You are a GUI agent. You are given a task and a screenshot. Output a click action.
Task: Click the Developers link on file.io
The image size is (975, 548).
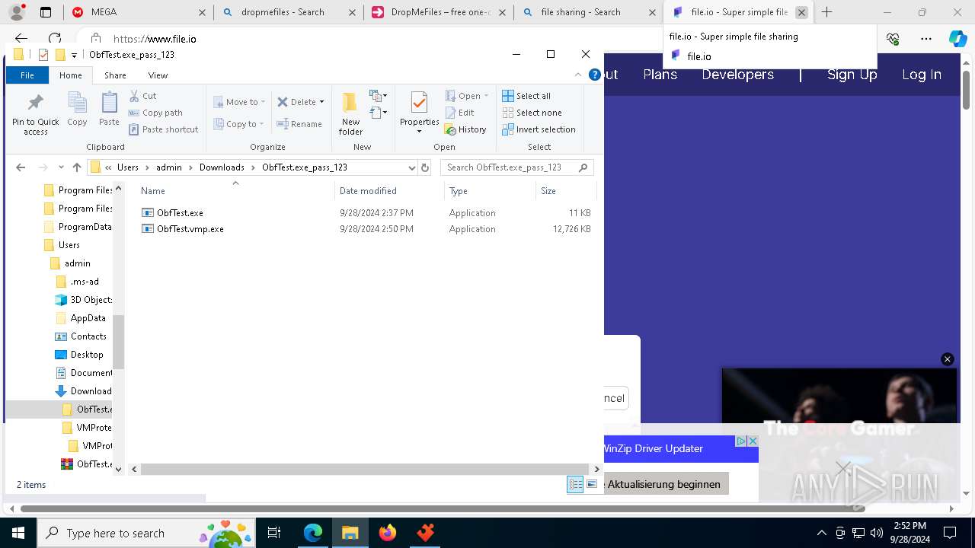click(x=737, y=75)
